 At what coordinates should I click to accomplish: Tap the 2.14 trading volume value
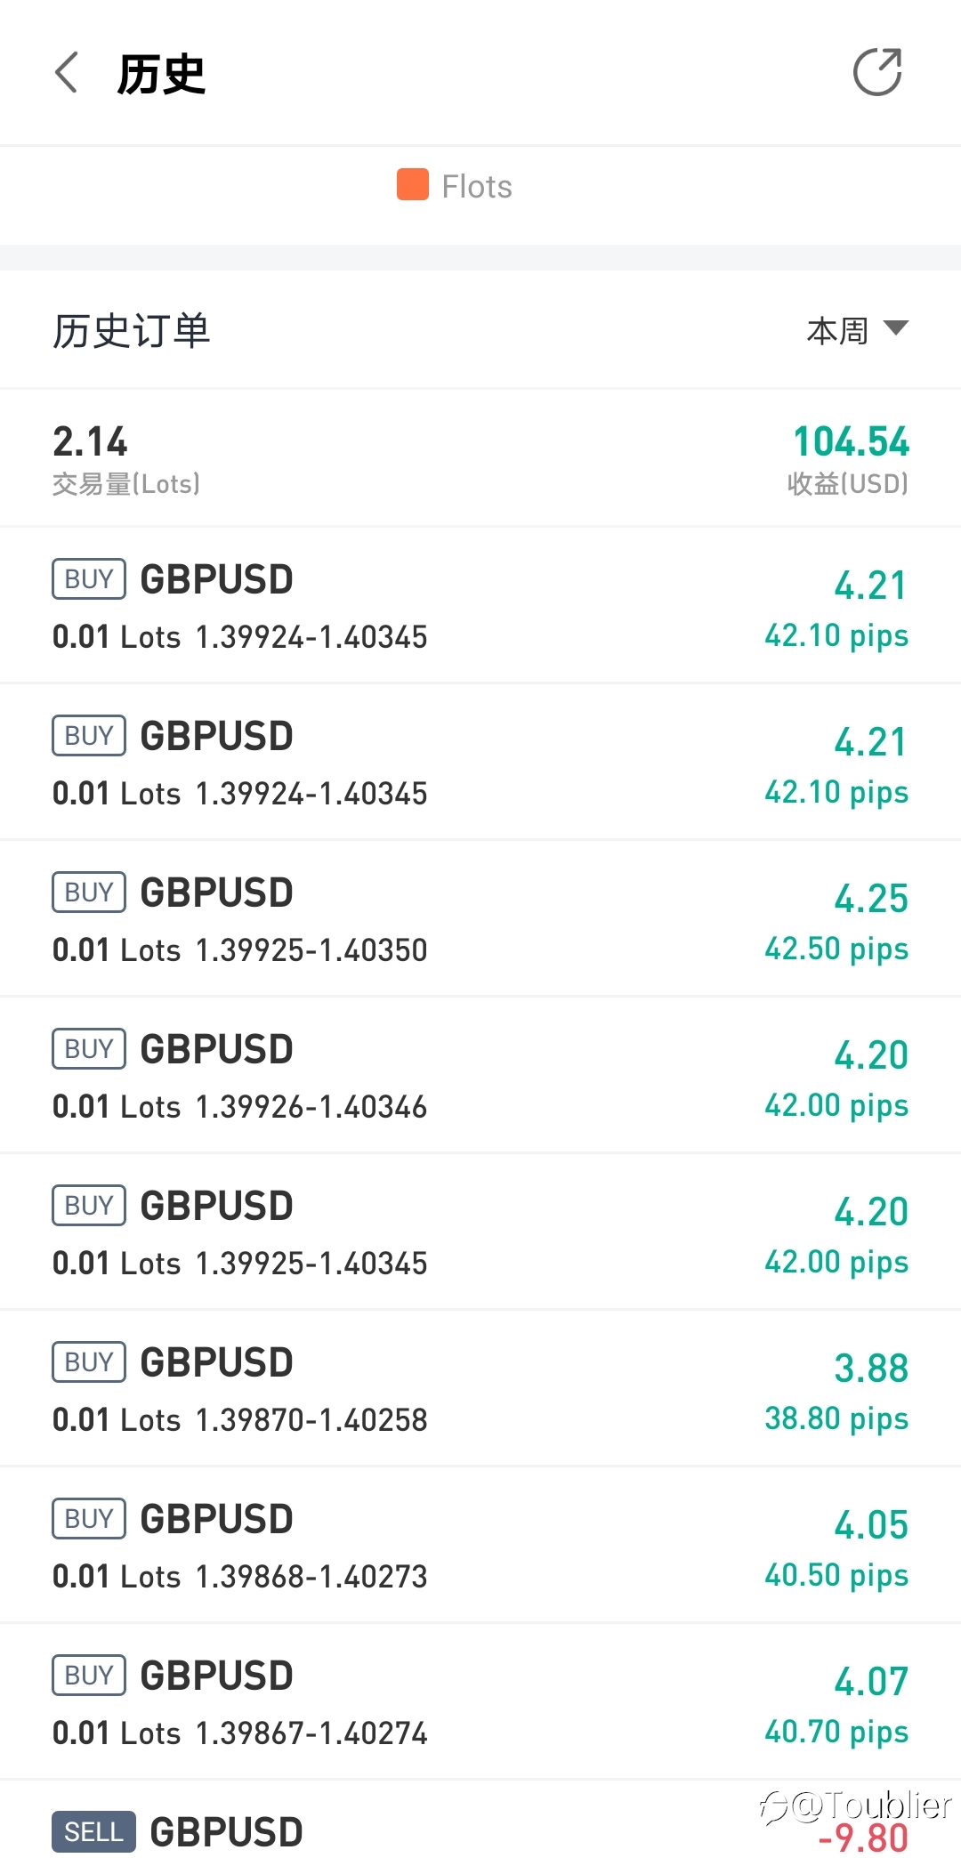pyautogui.click(x=90, y=441)
